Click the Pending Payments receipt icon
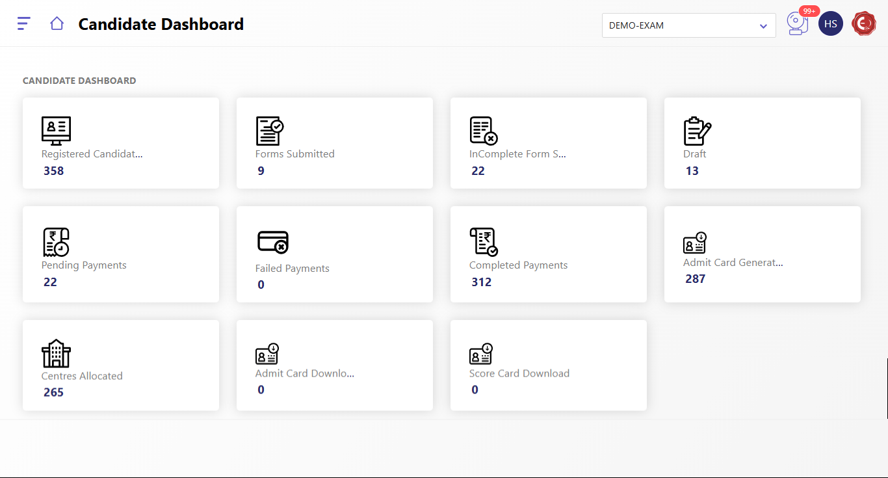The width and height of the screenshot is (888, 478). (x=56, y=242)
